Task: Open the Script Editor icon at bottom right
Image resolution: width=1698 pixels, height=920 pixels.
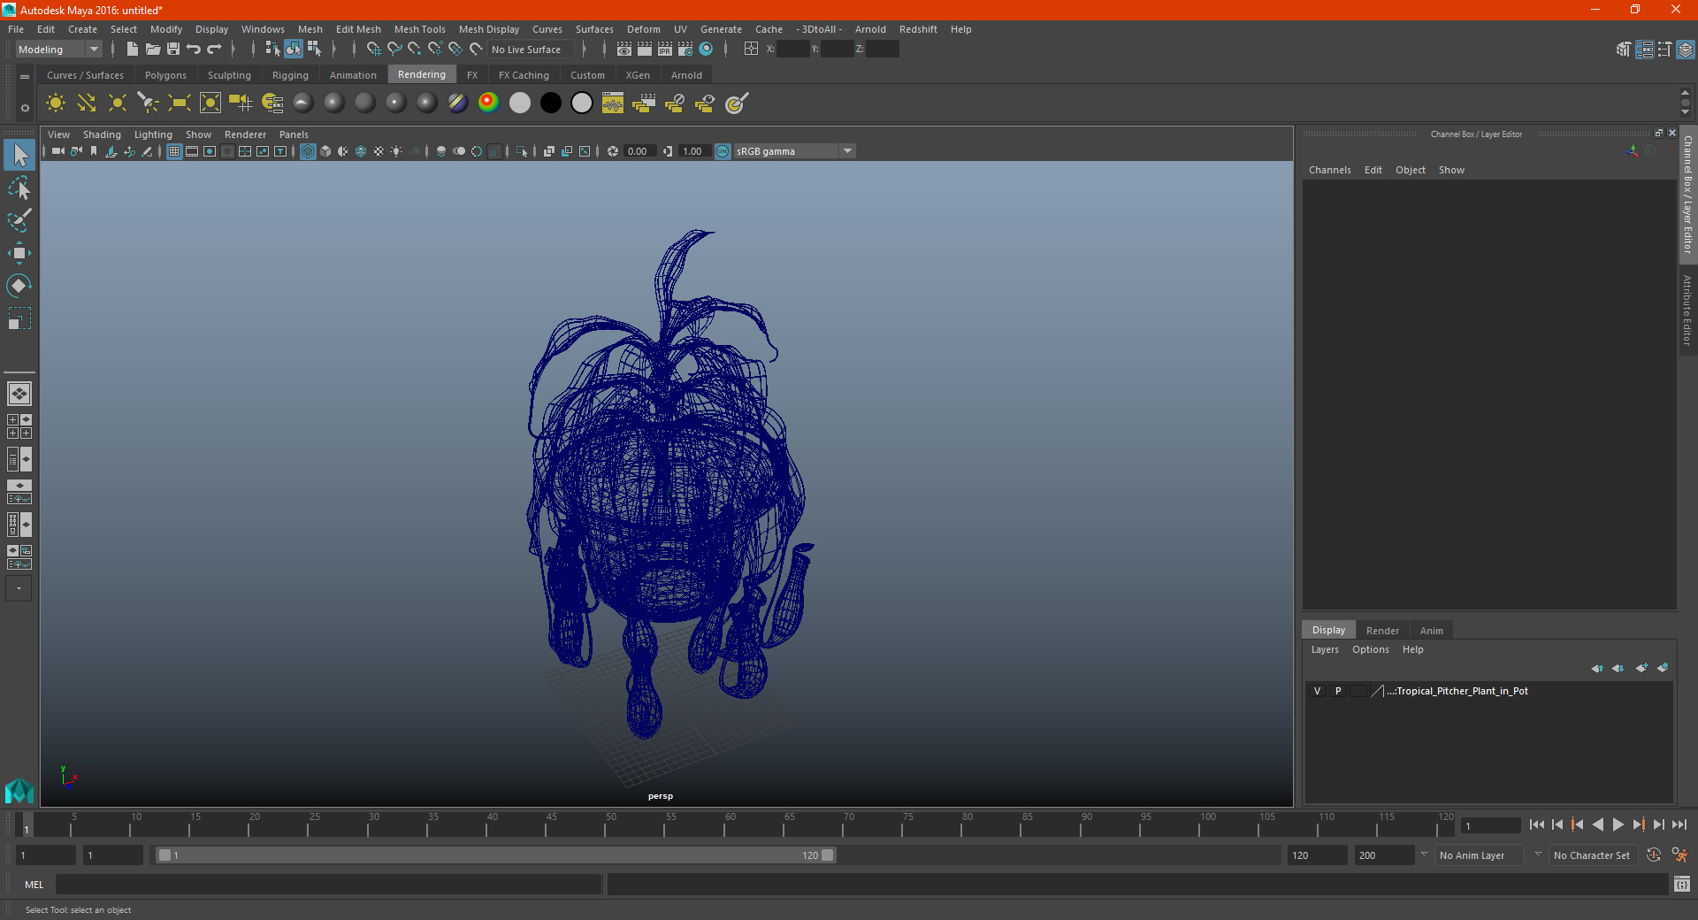Action: [x=1681, y=884]
